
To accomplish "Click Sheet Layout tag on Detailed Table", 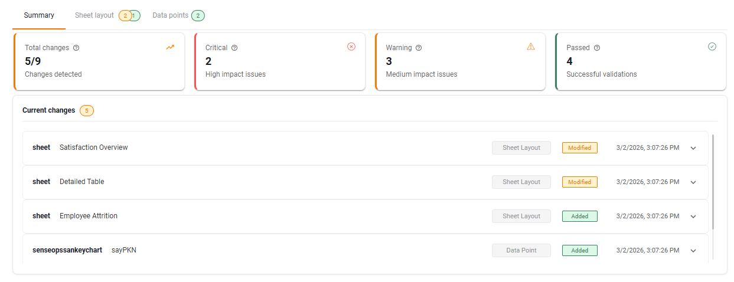I will pos(521,182).
